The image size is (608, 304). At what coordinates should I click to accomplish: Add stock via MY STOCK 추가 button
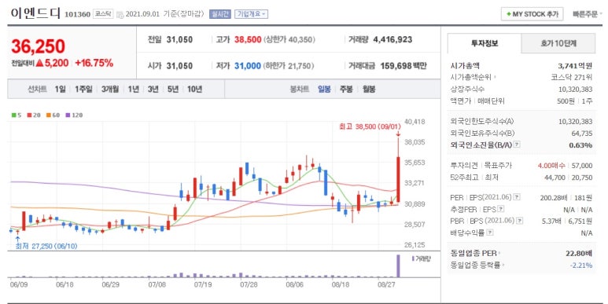coord(532,14)
